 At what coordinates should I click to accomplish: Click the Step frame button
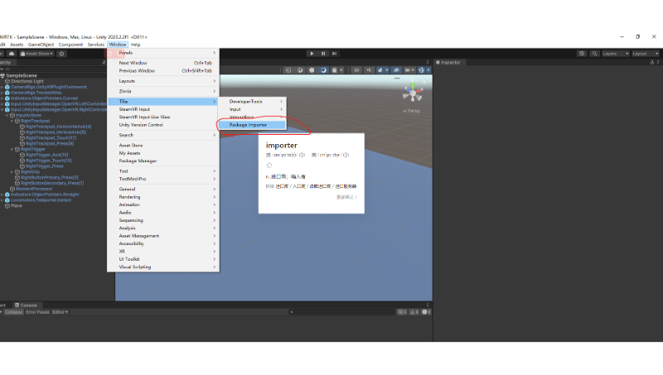[334, 54]
